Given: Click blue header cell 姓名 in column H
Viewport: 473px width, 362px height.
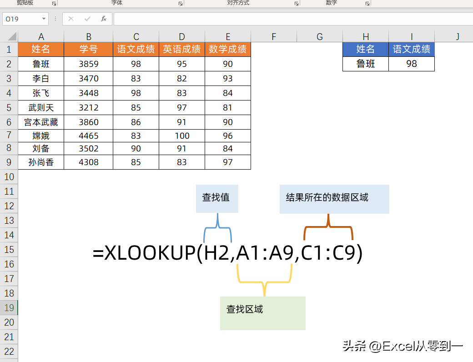Looking at the screenshot, I should click(366, 49).
